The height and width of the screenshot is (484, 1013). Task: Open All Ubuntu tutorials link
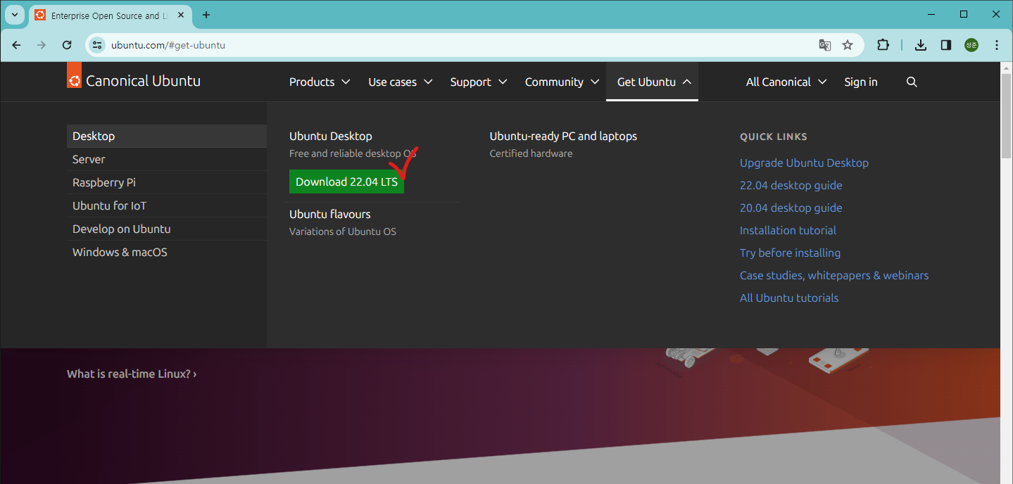pos(789,298)
